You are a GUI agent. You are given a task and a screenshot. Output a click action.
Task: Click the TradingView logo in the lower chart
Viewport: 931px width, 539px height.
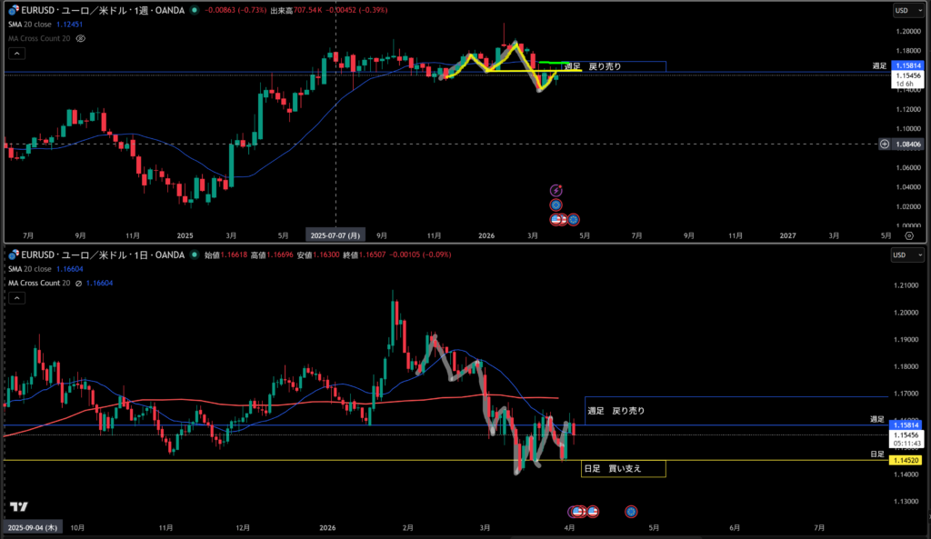click(x=17, y=506)
